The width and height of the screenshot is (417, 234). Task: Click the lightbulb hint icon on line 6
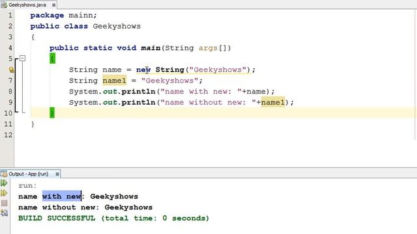click(12, 70)
